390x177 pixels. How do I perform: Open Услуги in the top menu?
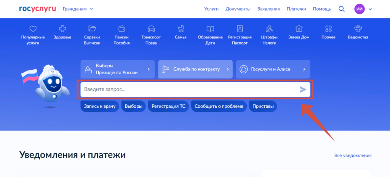pyautogui.click(x=211, y=9)
